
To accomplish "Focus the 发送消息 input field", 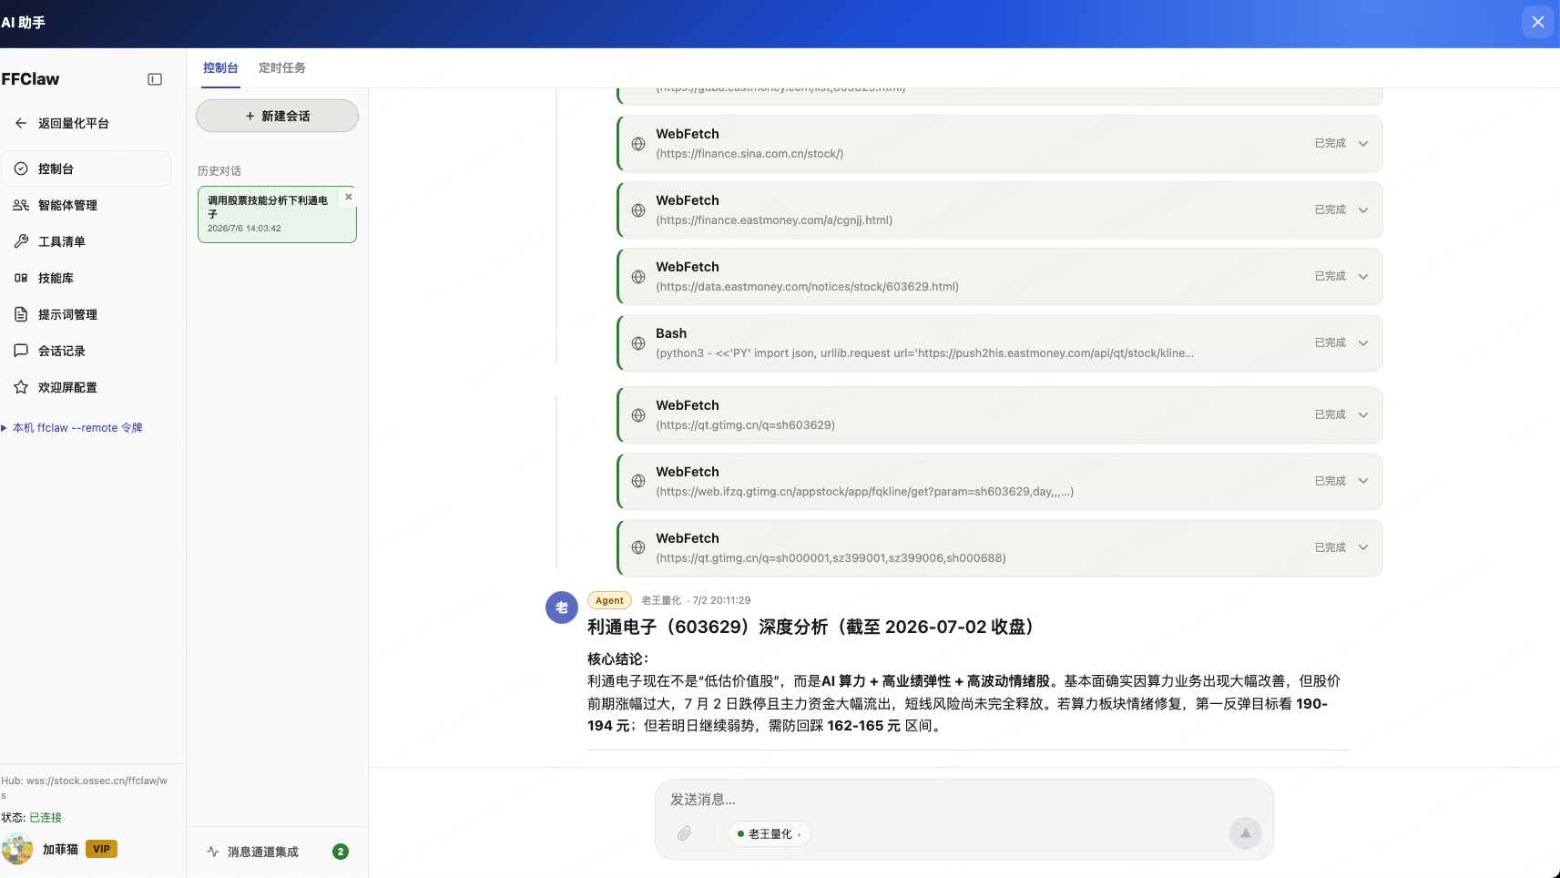I will point(964,800).
